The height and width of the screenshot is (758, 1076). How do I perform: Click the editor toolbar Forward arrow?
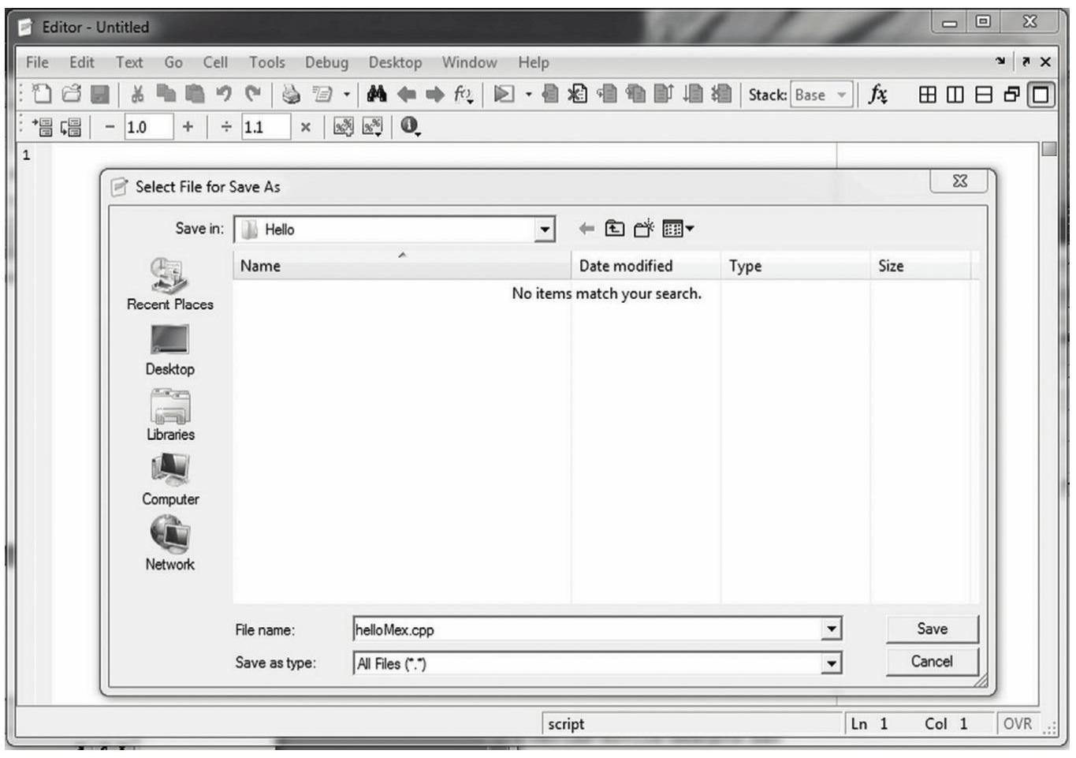pos(434,95)
